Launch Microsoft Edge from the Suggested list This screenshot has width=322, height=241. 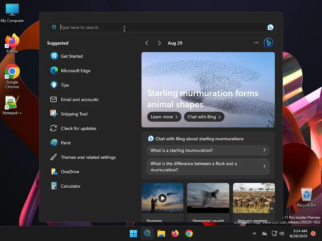point(54,71)
